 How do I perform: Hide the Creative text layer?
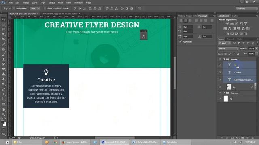tap(220, 72)
